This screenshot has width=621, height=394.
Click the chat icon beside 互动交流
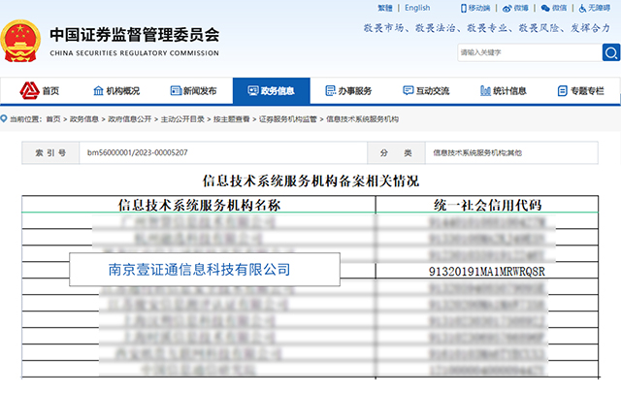(408, 90)
